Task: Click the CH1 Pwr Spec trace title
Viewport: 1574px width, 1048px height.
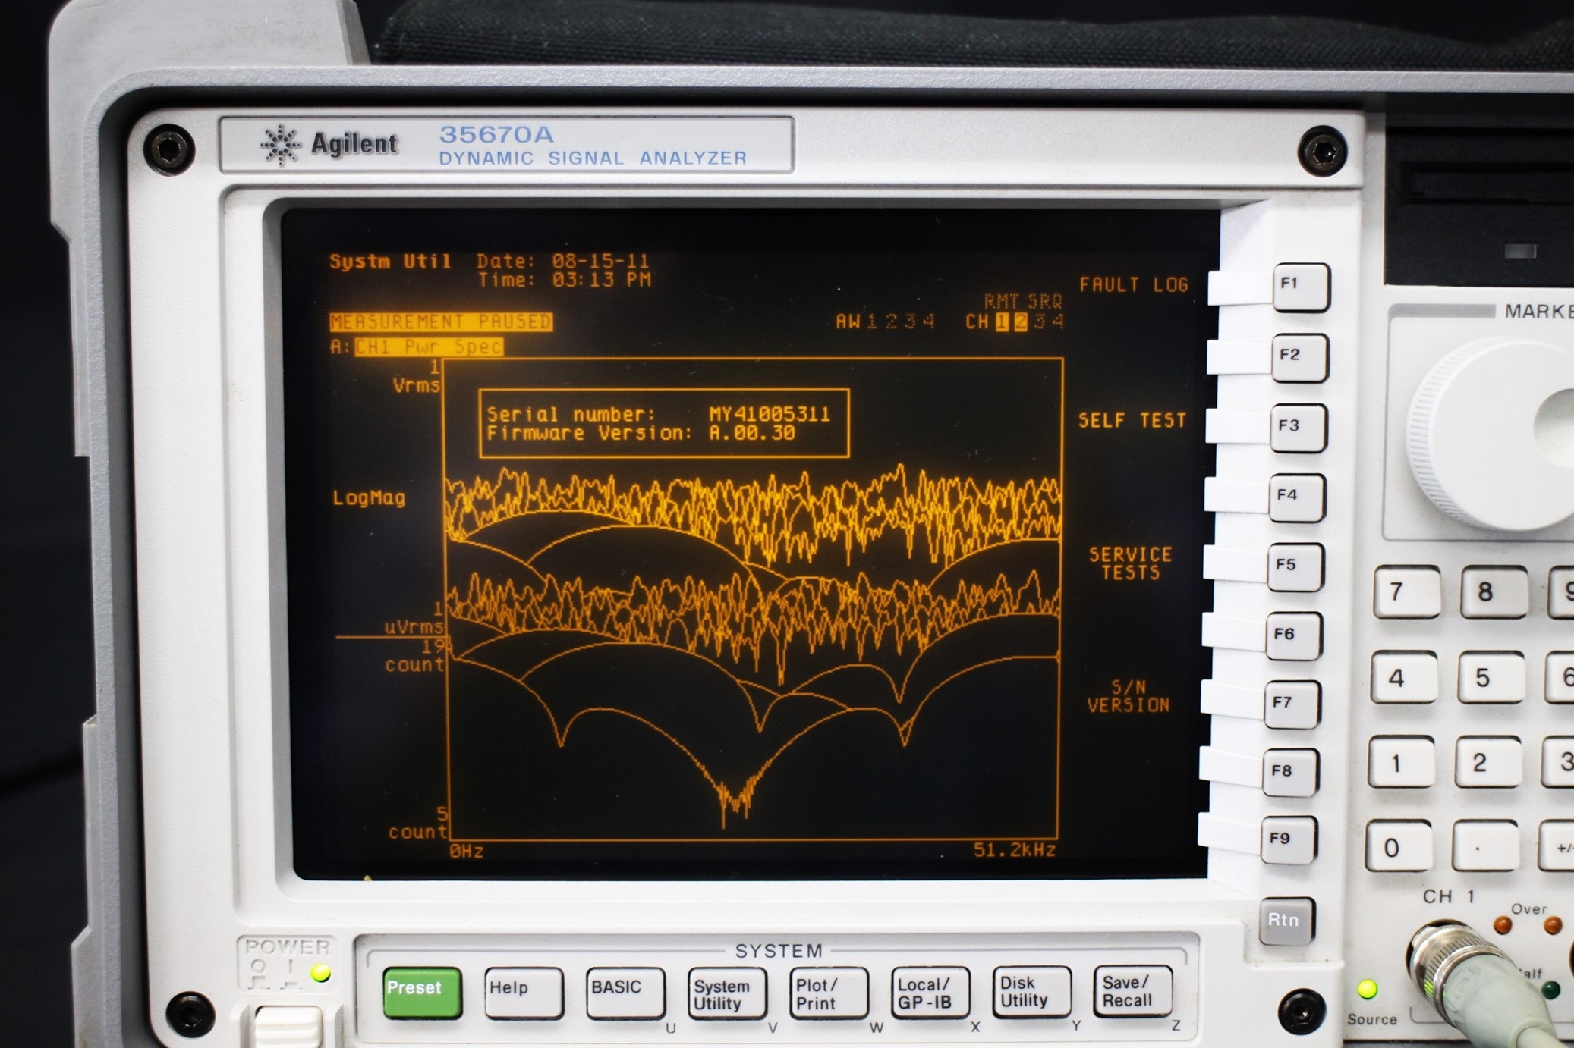Action: (x=429, y=347)
